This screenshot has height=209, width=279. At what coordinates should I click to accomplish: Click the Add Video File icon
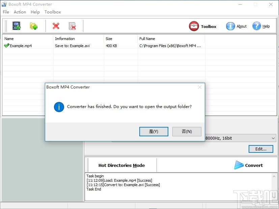(x=16, y=25)
